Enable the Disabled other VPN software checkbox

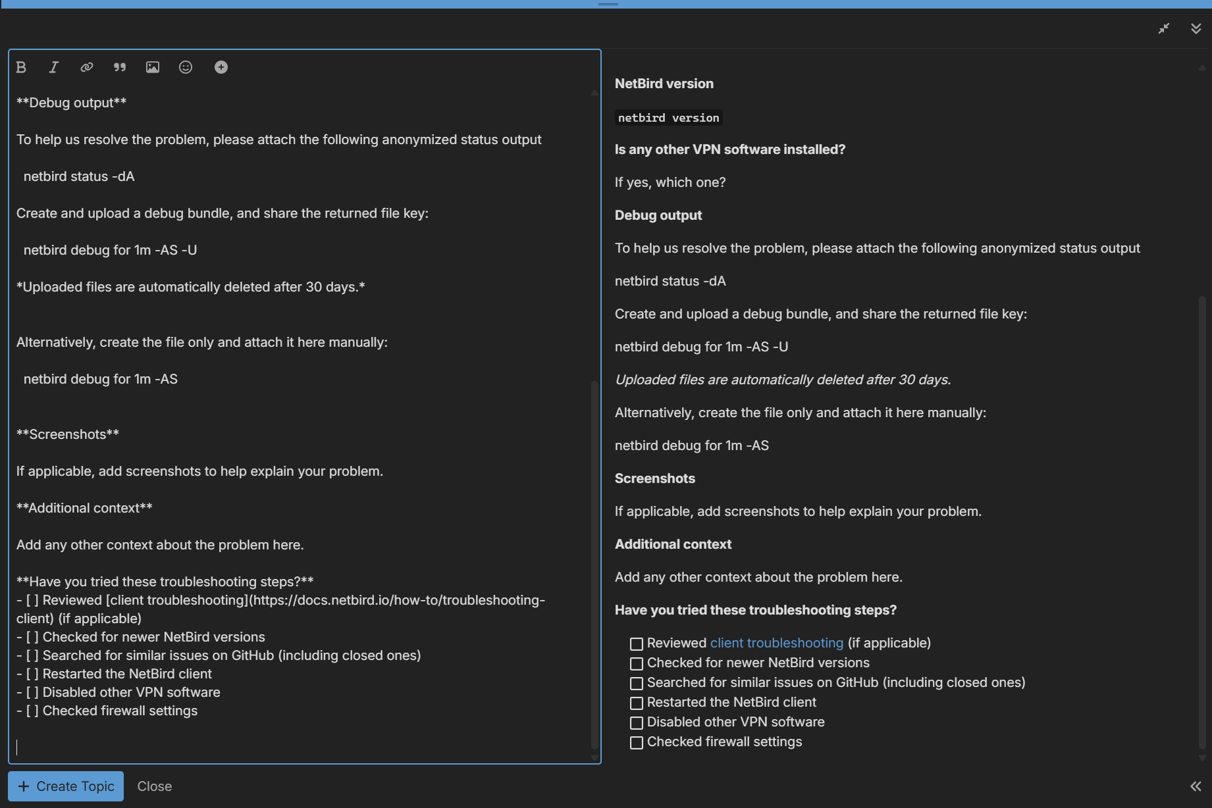point(636,722)
